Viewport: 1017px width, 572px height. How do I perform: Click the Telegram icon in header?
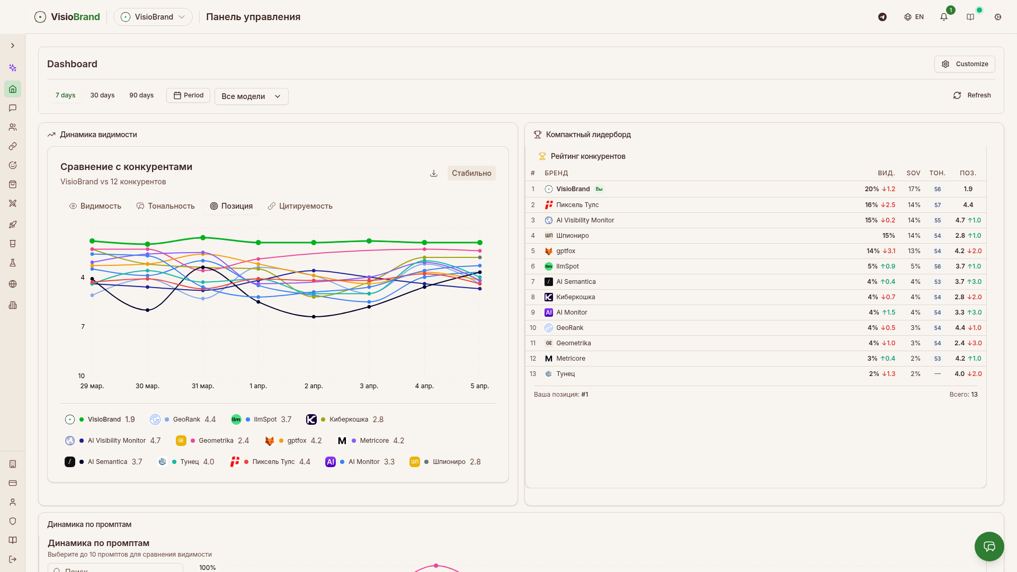tap(882, 17)
